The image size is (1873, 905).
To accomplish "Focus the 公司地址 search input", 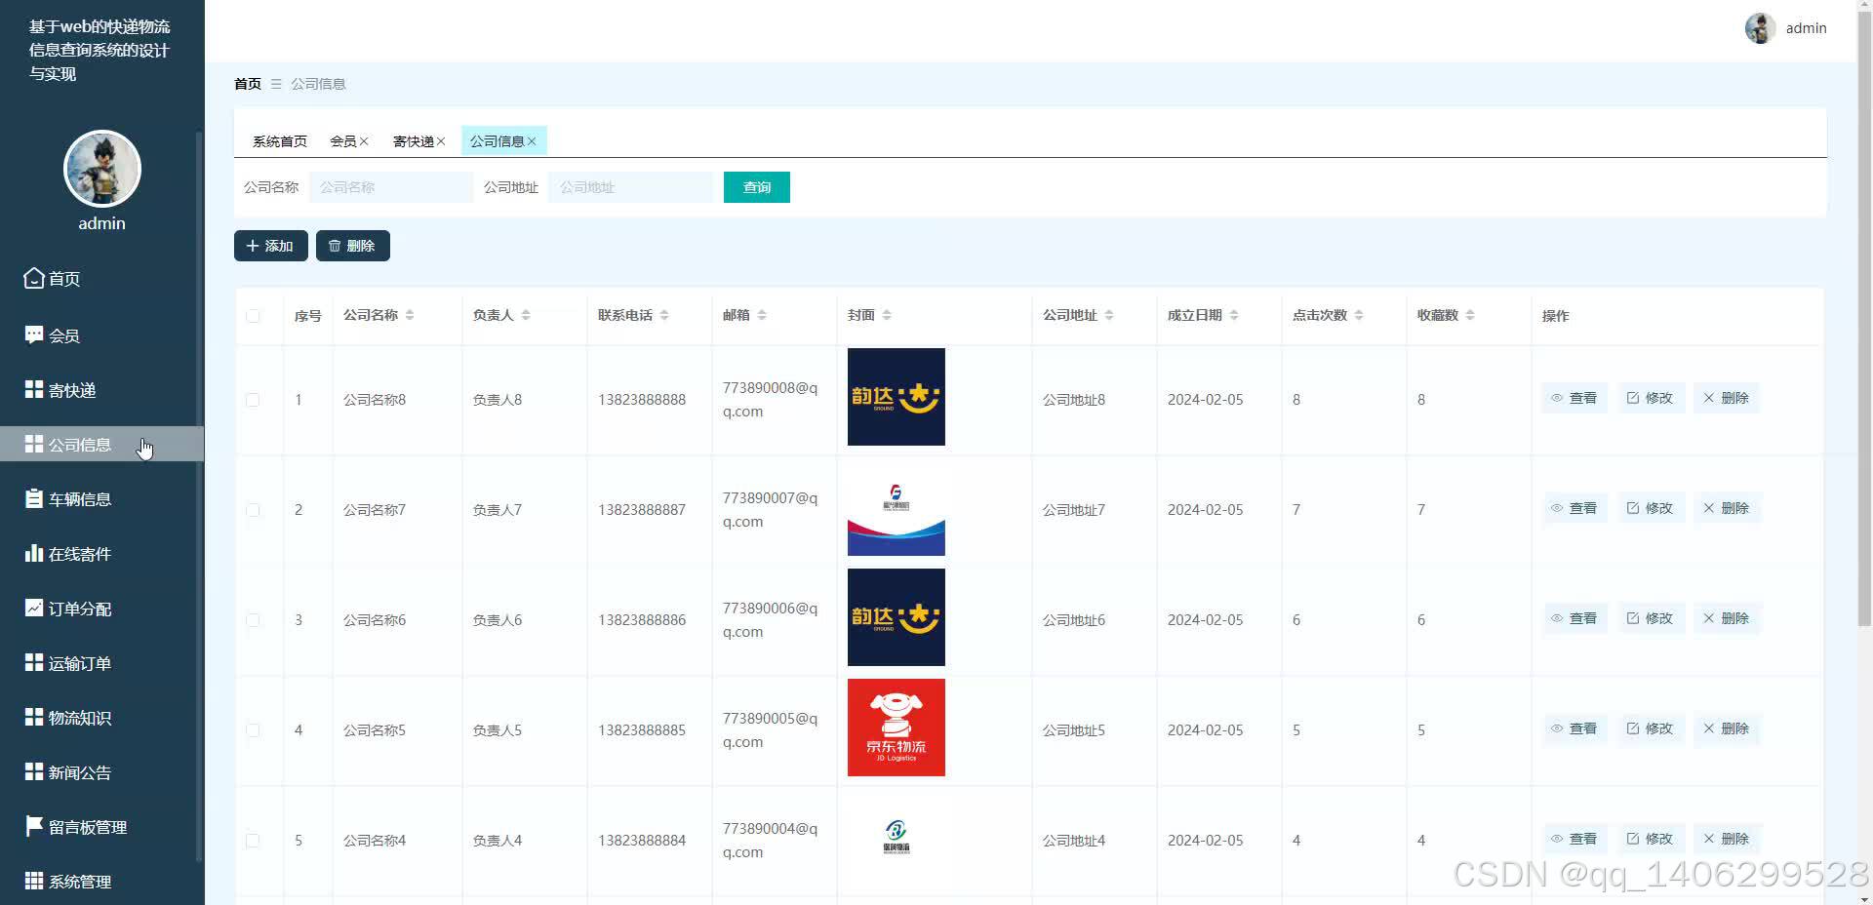I will (x=630, y=187).
